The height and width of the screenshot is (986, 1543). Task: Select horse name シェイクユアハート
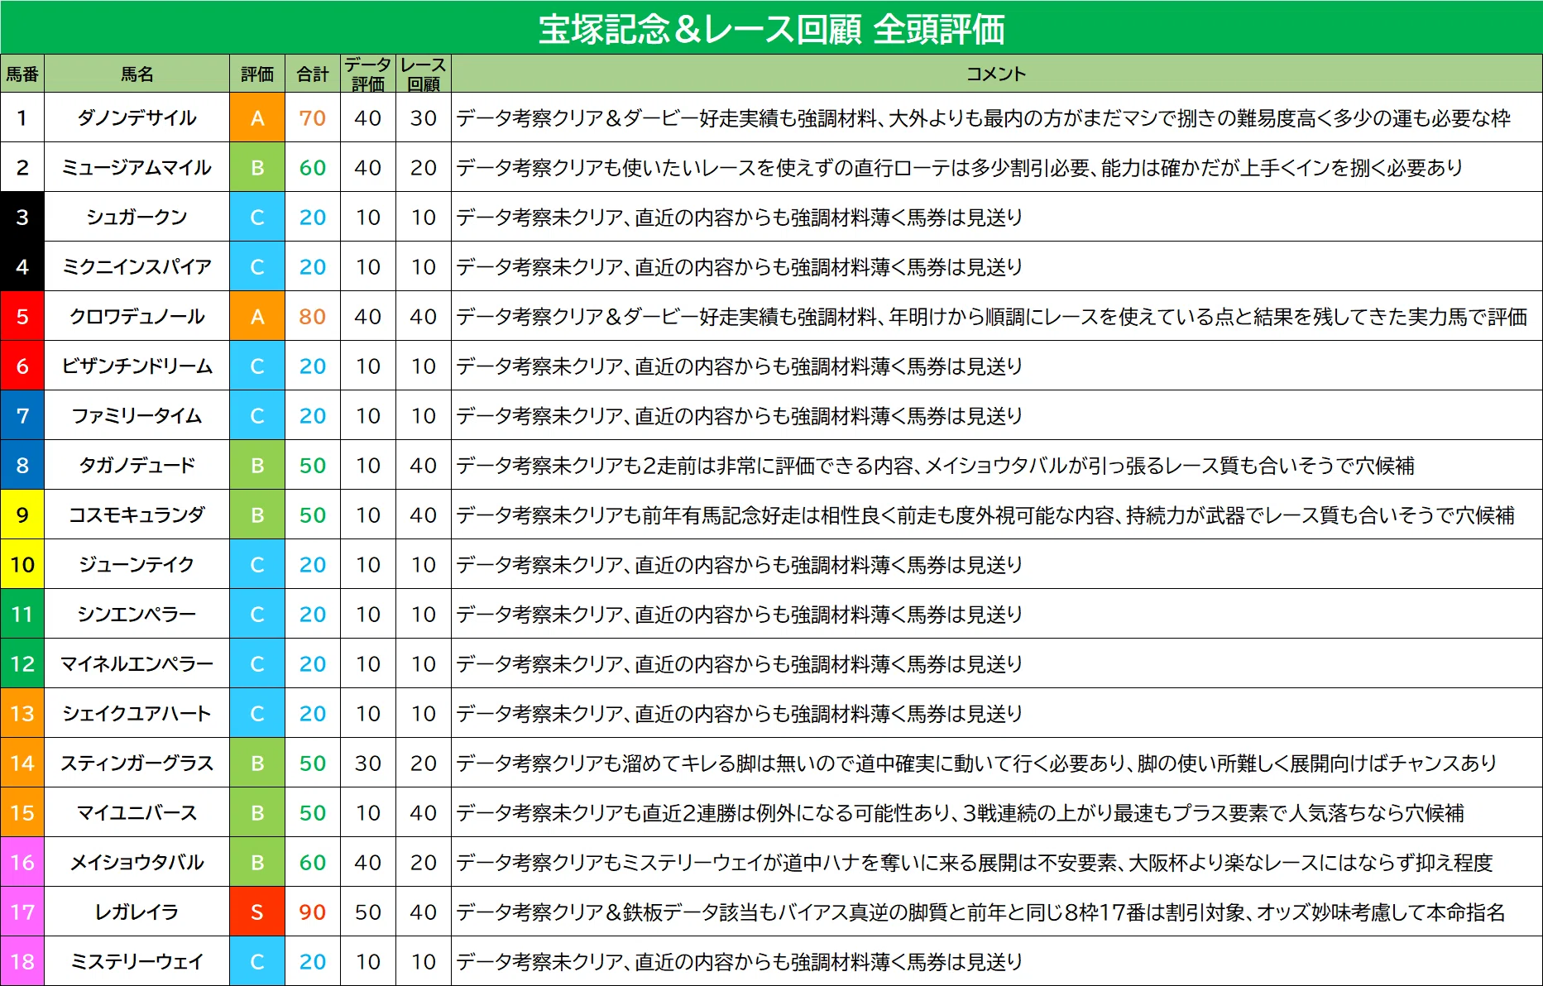tap(137, 713)
